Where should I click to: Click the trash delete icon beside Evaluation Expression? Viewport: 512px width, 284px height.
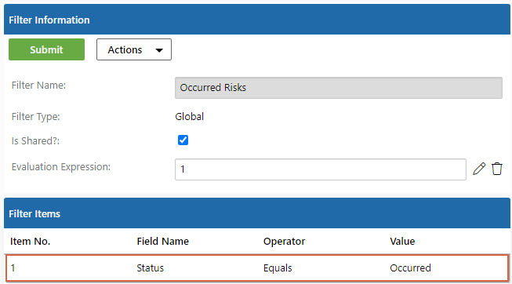(496, 169)
